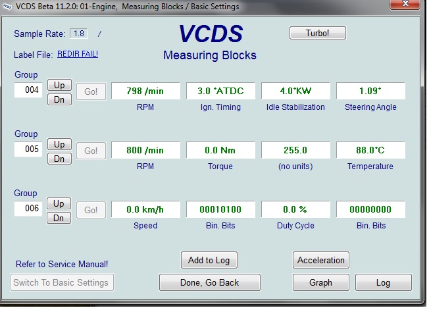The height and width of the screenshot is (310, 429).
Task: Click the Group 006 number field
Action: pyautogui.click(x=28, y=209)
